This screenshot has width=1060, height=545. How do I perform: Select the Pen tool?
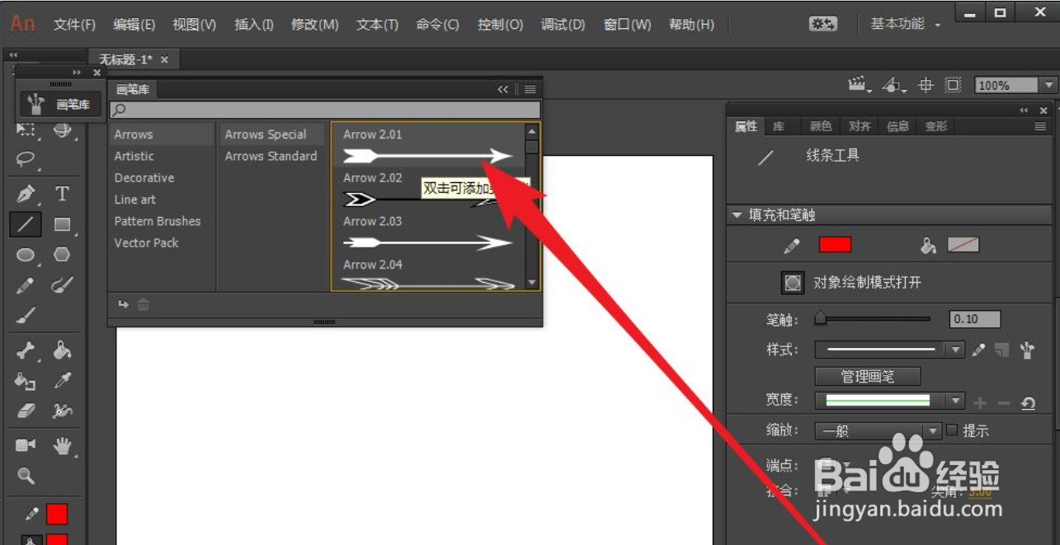tap(26, 194)
